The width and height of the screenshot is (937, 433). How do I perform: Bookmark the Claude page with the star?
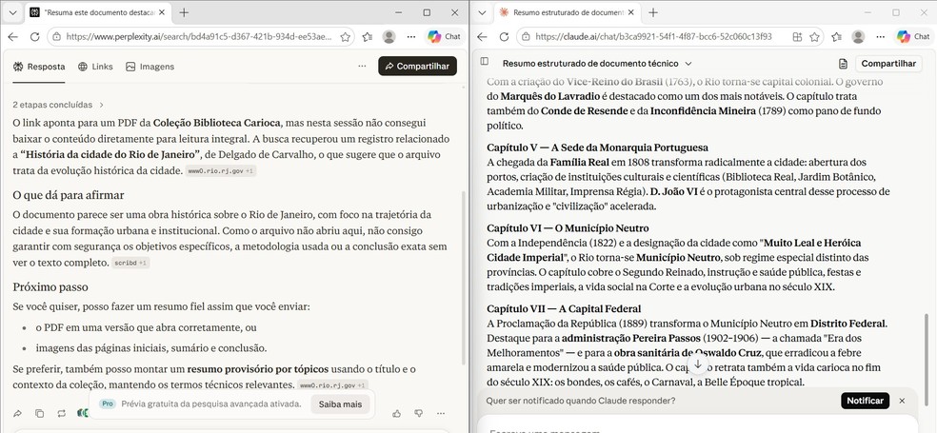point(814,37)
